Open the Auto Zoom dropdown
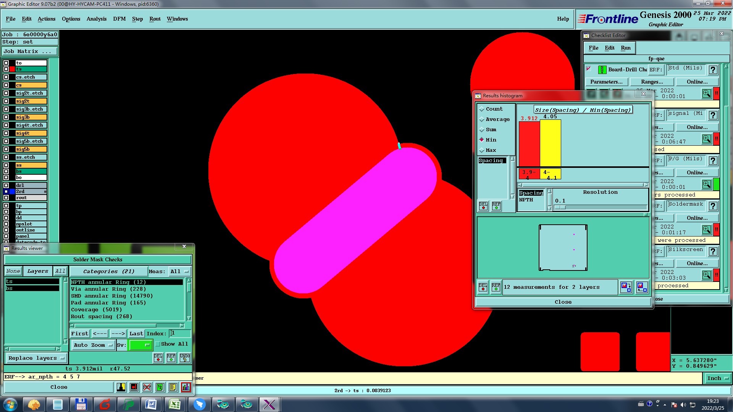 pos(93,345)
